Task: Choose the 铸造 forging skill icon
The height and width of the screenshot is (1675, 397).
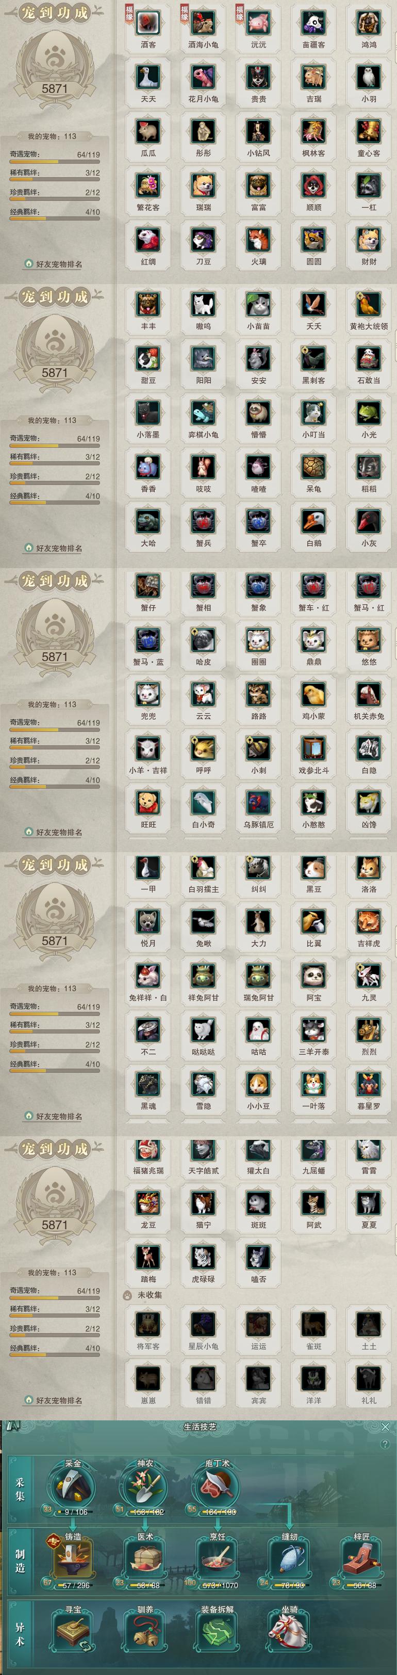Action: [72, 1557]
